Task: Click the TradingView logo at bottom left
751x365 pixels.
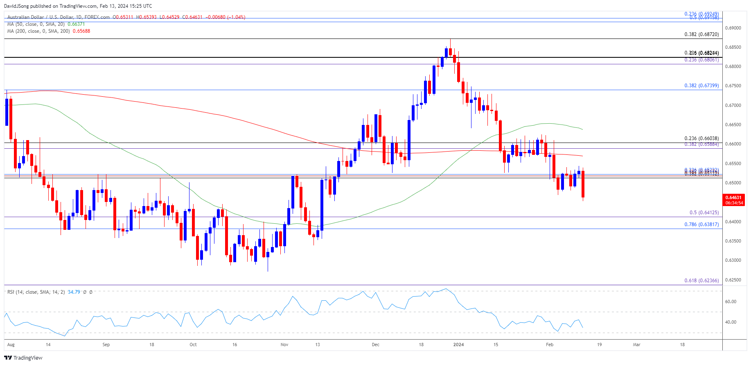Action: tap(23, 358)
